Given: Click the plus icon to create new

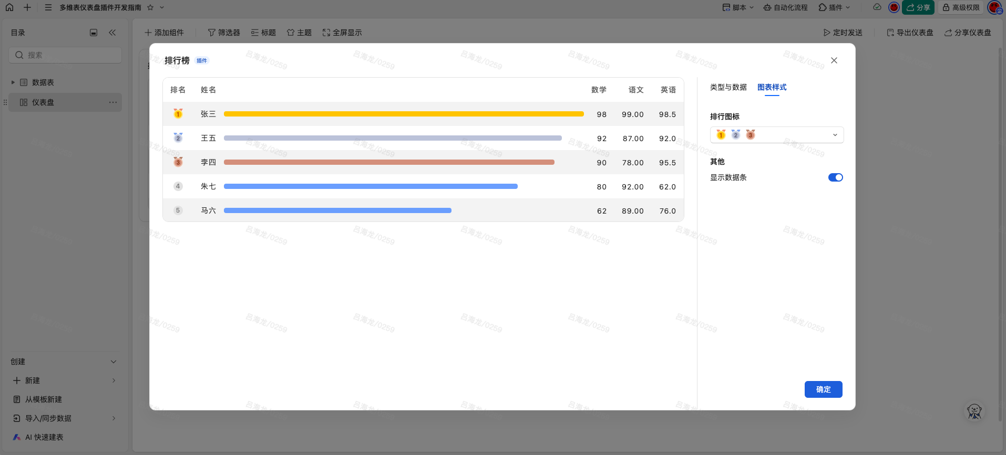Looking at the screenshot, I should (27, 7).
